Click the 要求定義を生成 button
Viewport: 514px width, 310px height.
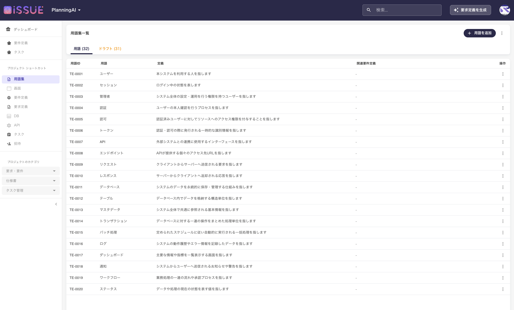point(470,10)
